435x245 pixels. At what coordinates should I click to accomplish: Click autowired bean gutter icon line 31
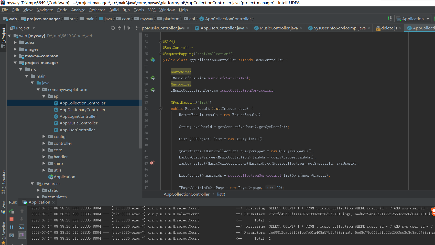click(x=153, y=90)
